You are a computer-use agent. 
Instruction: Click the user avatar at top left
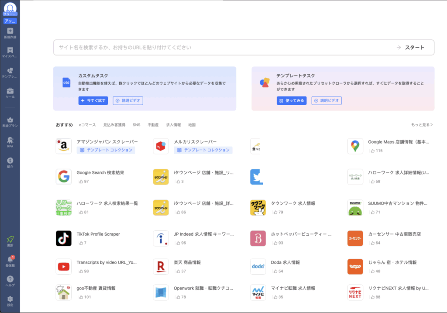pos(10,8)
